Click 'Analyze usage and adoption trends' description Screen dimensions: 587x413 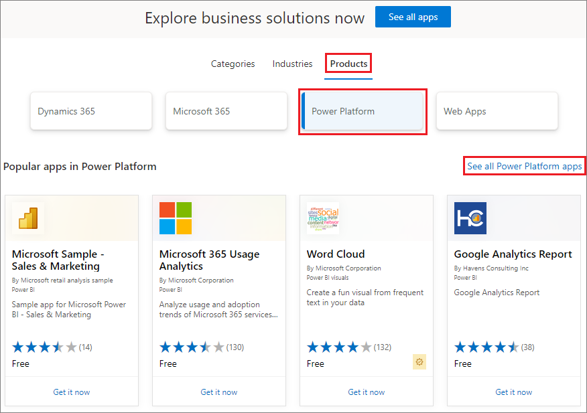point(218,309)
